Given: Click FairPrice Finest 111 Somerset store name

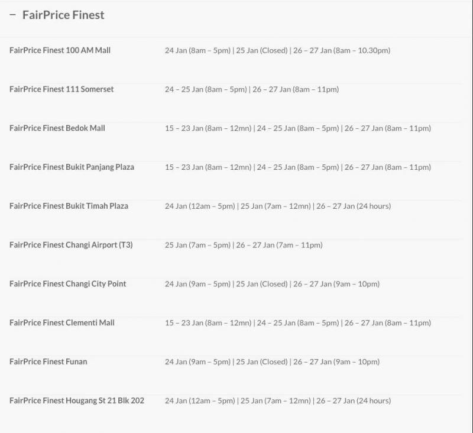Looking at the screenshot, I should tap(61, 89).
